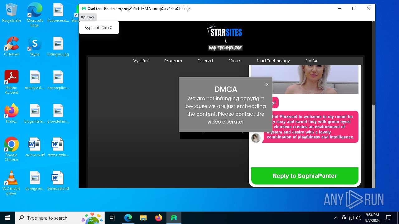Select the fictioncreat... image file
Viewport: 399px width, 224px height.
pyautogui.click(x=58, y=13)
